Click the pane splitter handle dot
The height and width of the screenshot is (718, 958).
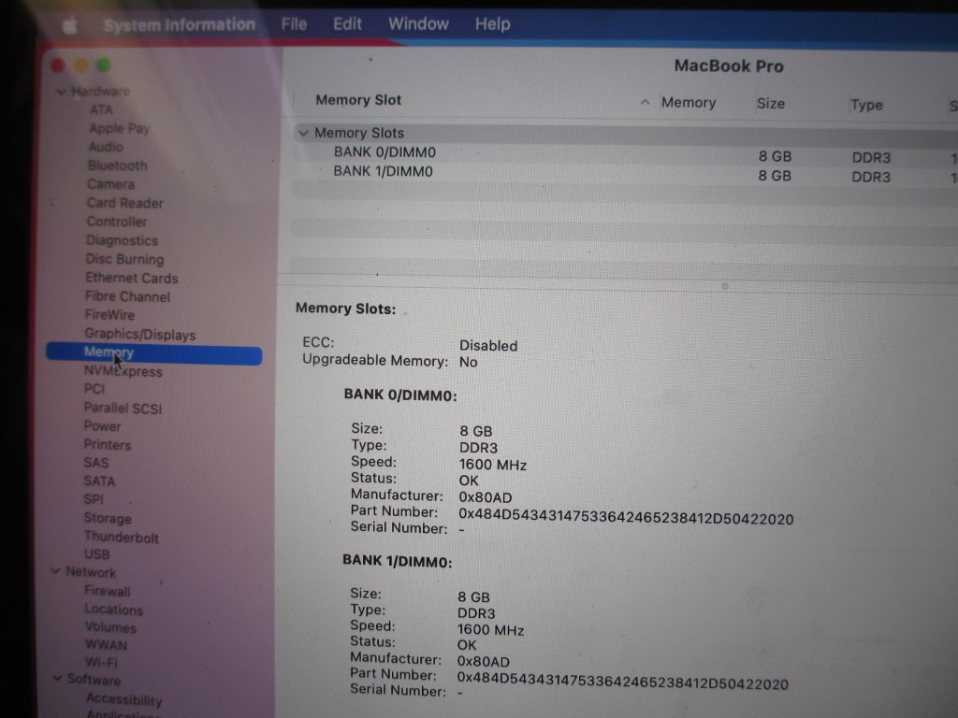725,286
